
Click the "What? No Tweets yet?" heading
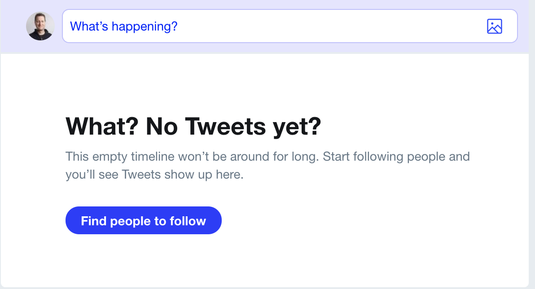193,127
